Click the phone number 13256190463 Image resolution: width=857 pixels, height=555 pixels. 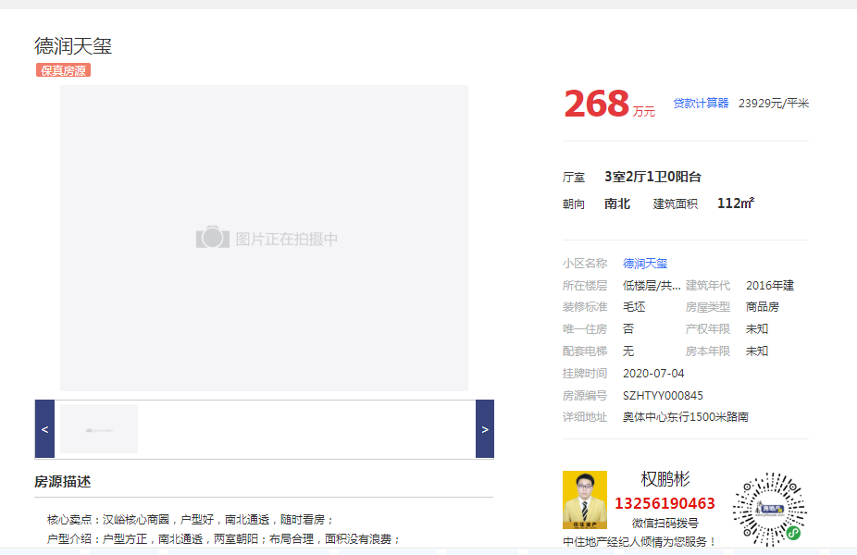tap(665, 504)
